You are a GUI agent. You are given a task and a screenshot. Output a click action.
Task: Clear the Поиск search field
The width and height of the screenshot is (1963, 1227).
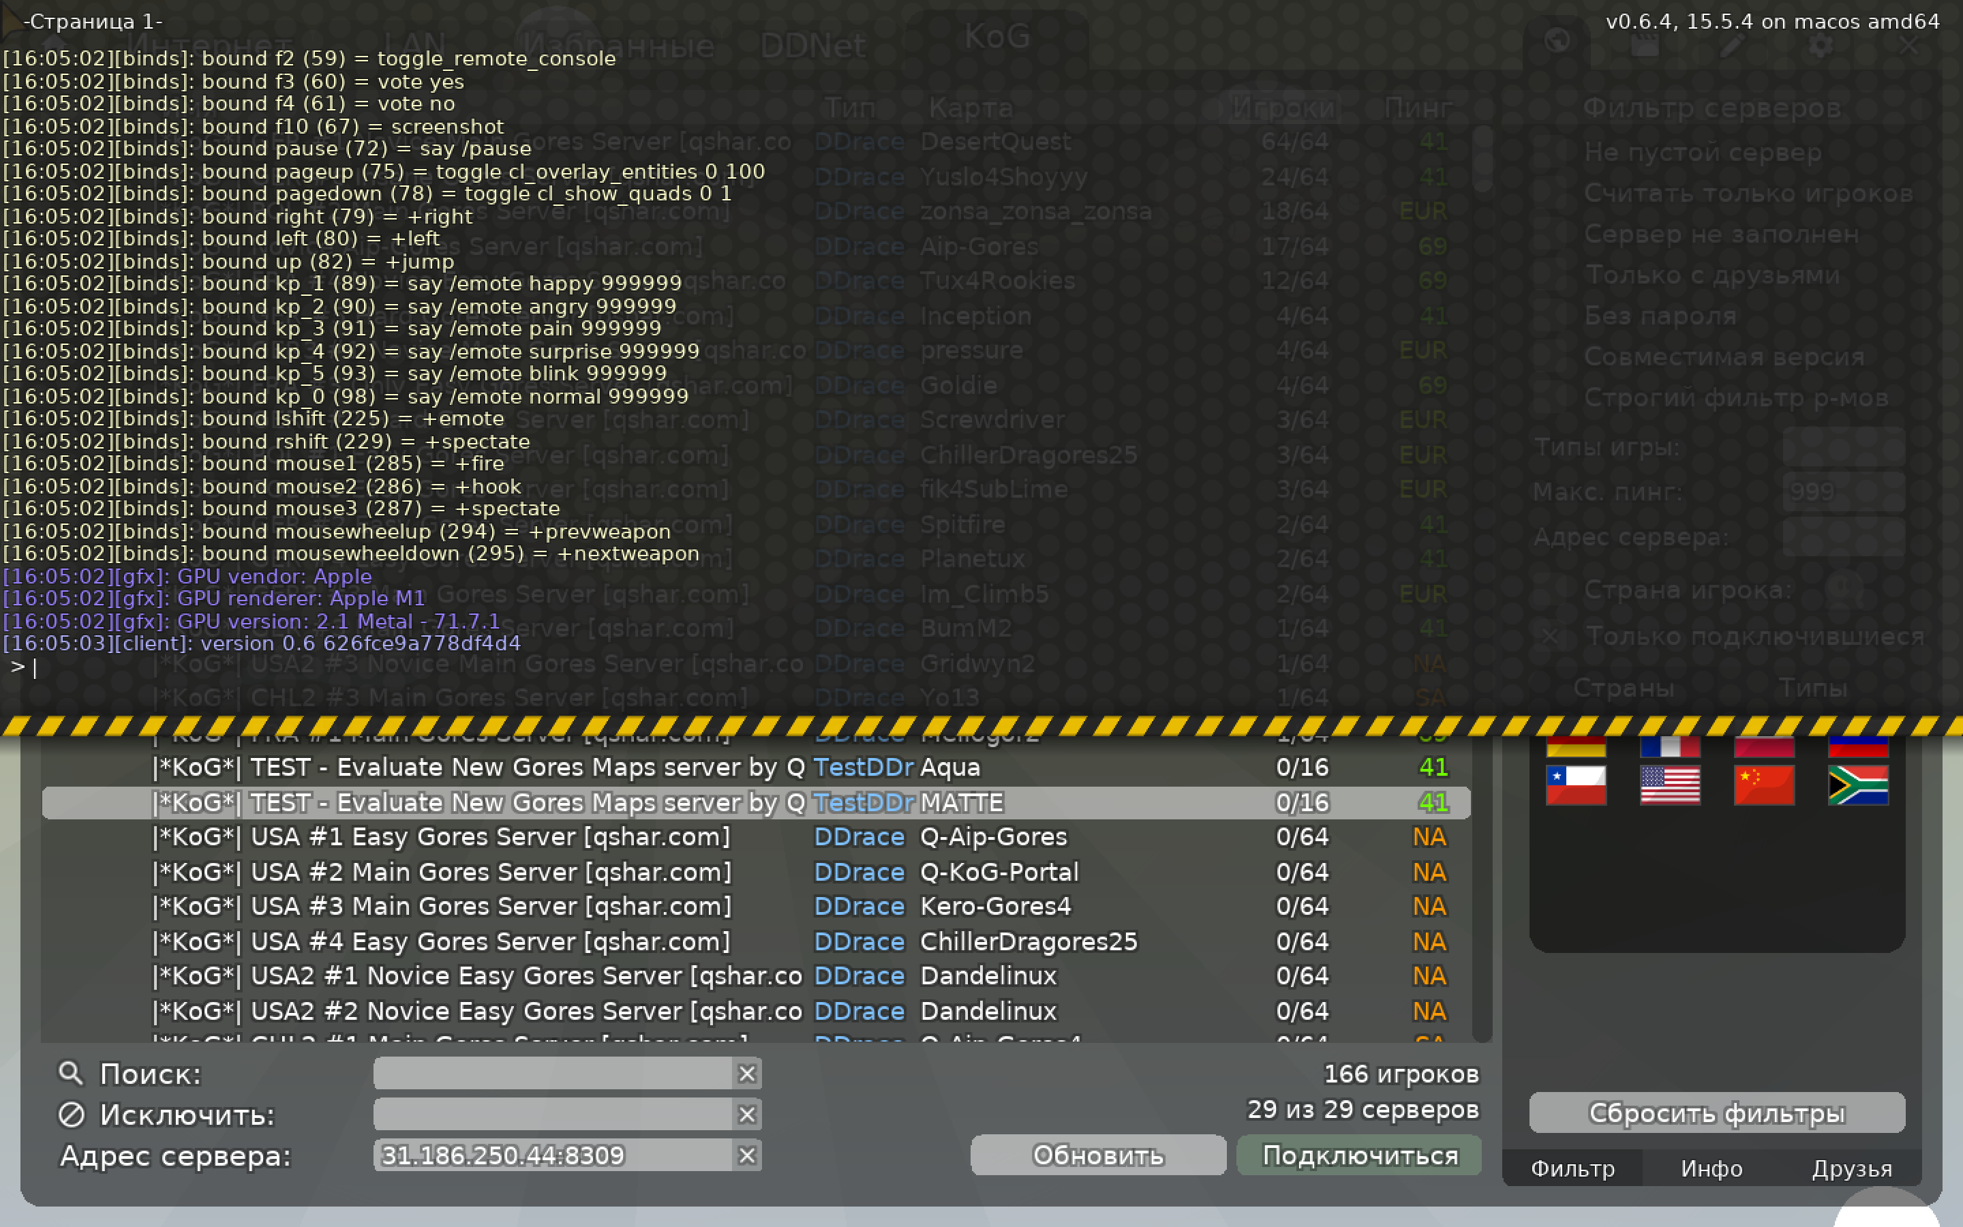746,1074
